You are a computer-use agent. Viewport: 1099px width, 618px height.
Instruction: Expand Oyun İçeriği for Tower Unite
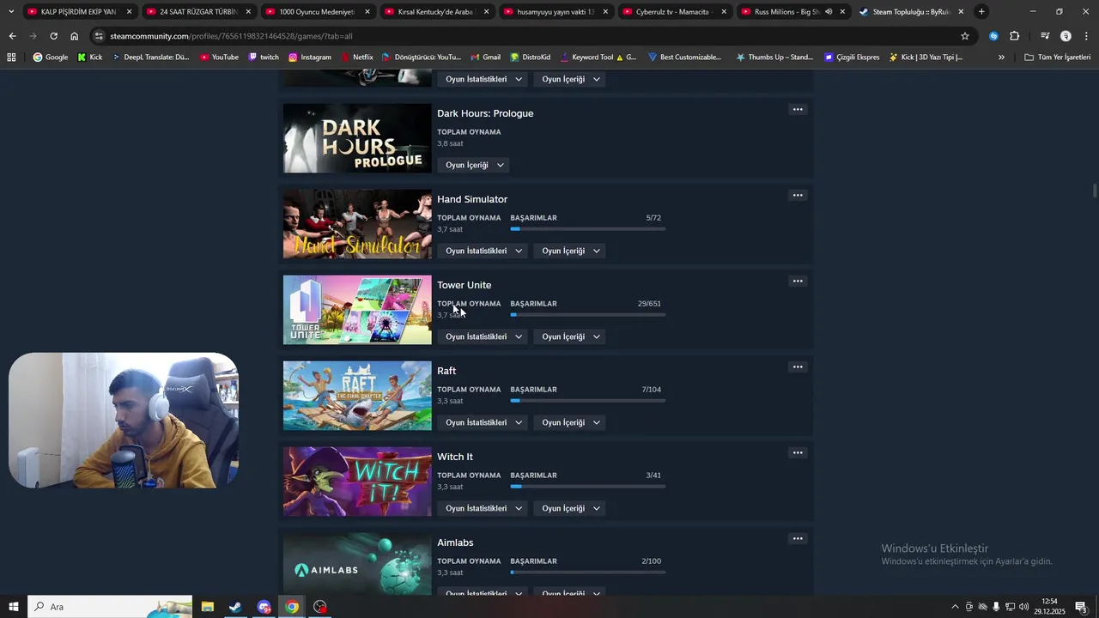tap(571, 336)
